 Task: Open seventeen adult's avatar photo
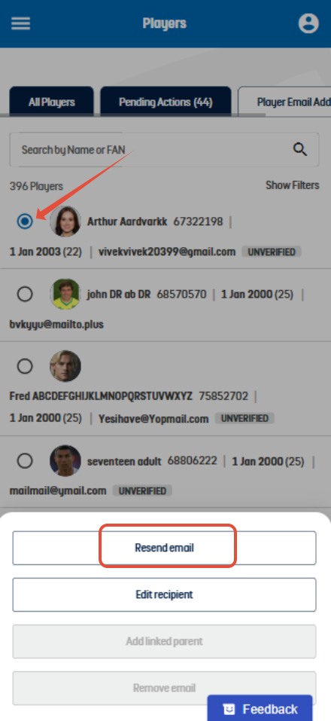[x=65, y=461]
